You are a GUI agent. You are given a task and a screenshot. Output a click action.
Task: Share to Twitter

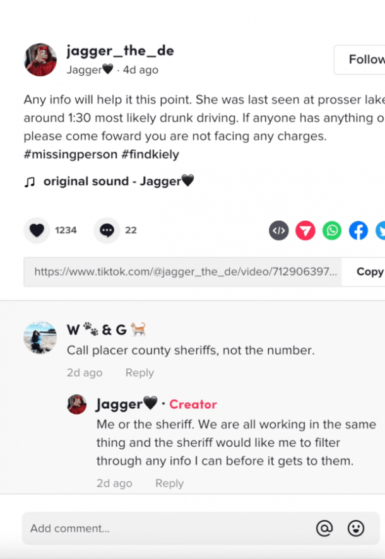click(381, 231)
